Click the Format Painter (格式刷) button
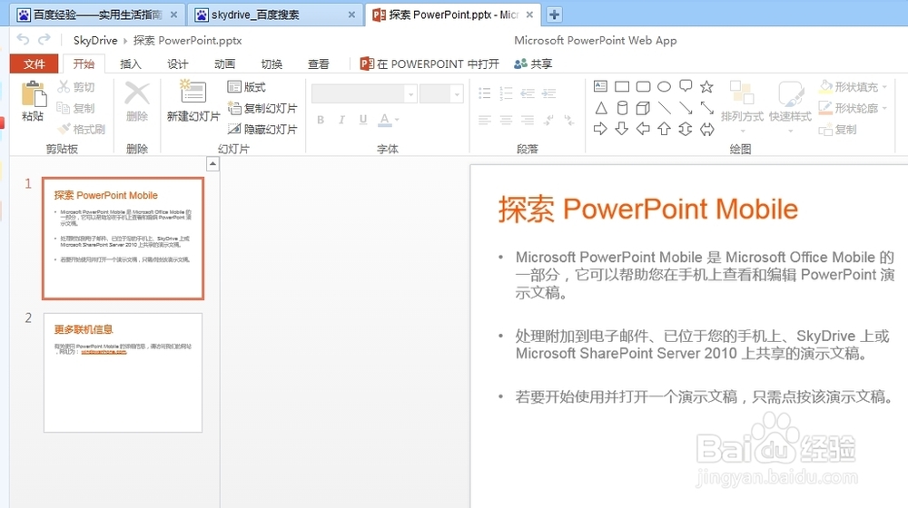This screenshot has height=508, width=908. (82, 129)
